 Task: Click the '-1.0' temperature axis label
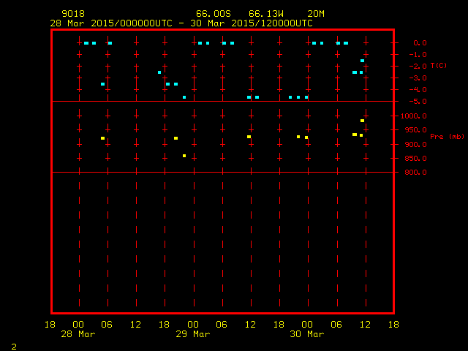point(418,55)
